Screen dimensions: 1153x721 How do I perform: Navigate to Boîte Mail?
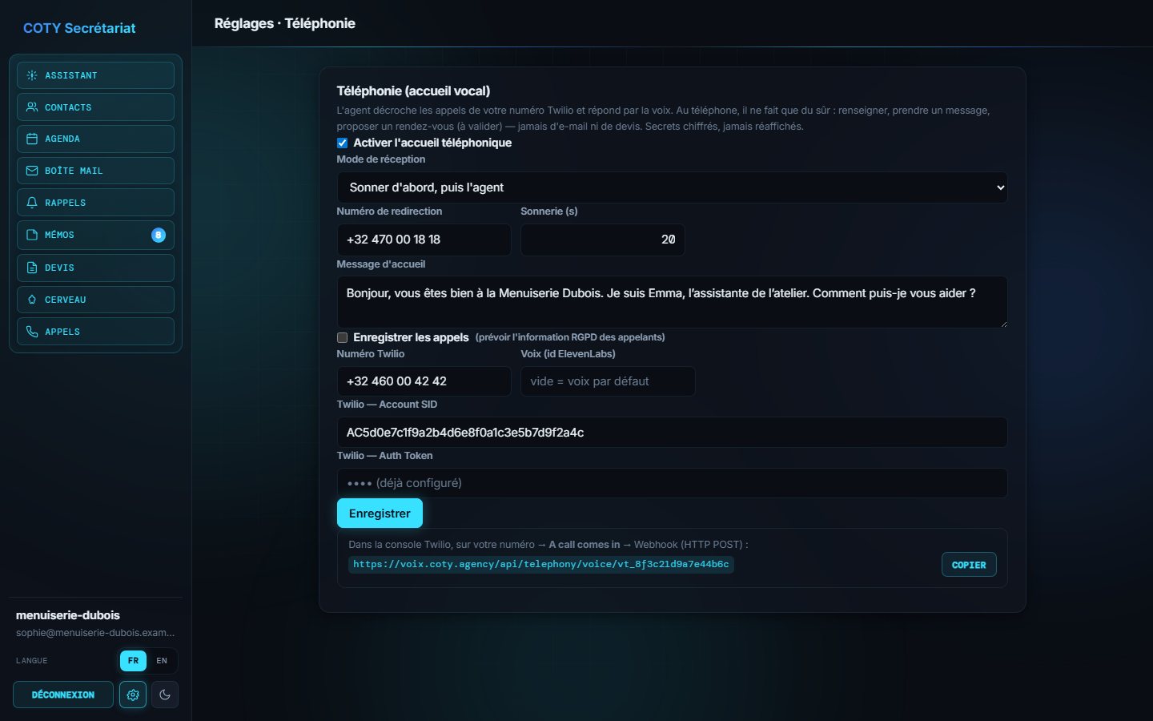click(95, 171)
